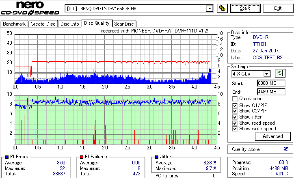The width and height of the screenshot is (294, 179).
Task: Click PI Errors total value 38887
Action: [x=59, y=174]
